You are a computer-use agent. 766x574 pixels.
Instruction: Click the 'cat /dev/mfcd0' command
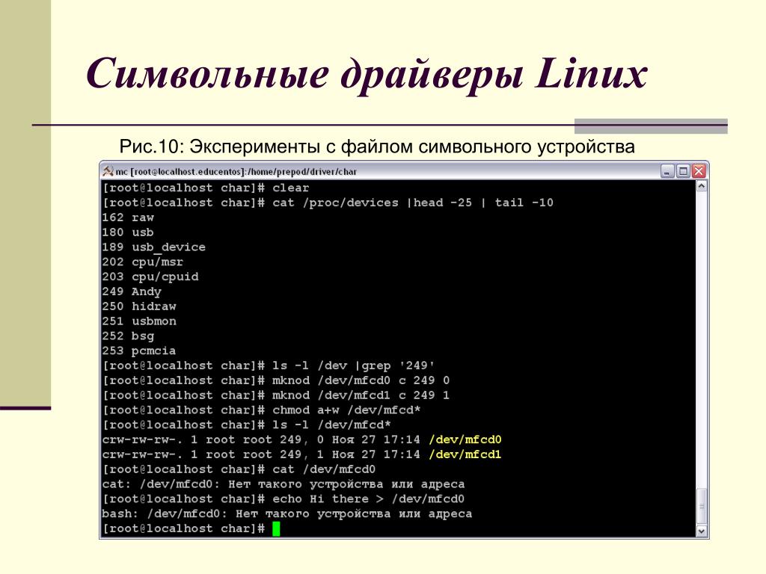click(324, 469)
